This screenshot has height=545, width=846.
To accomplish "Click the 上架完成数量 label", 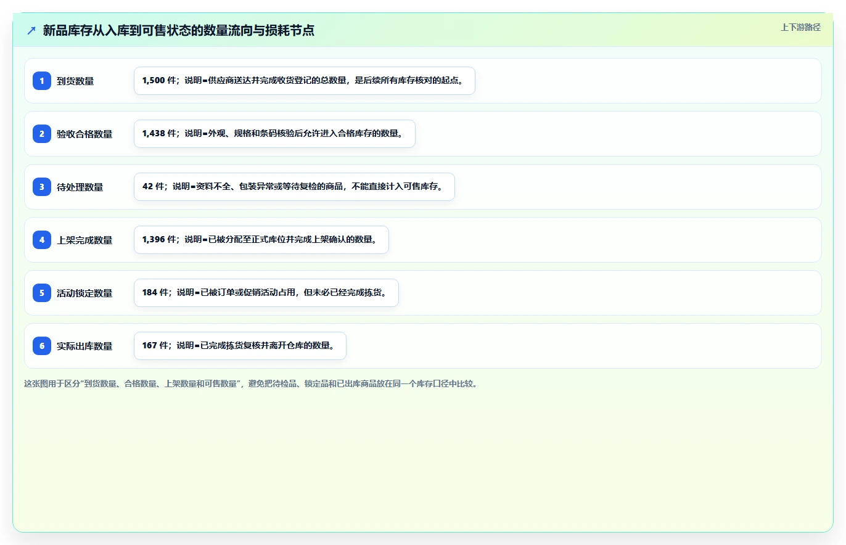I will (x=84, y=240).
